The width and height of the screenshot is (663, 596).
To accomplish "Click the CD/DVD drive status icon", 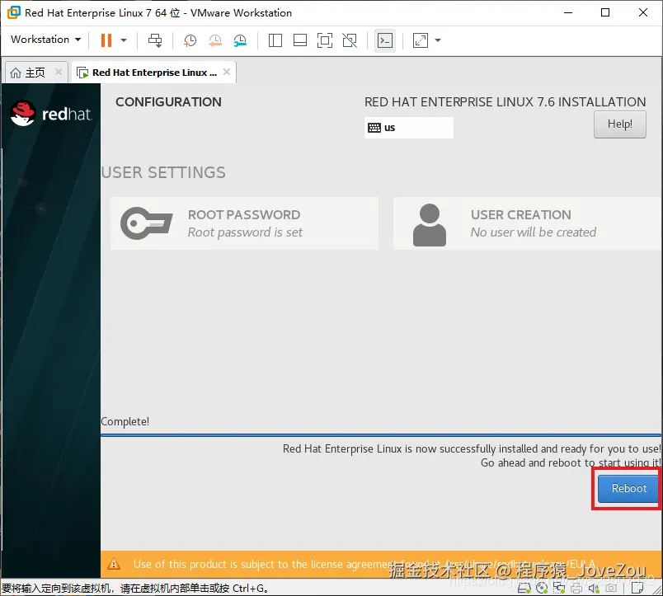I will [542, 588].
